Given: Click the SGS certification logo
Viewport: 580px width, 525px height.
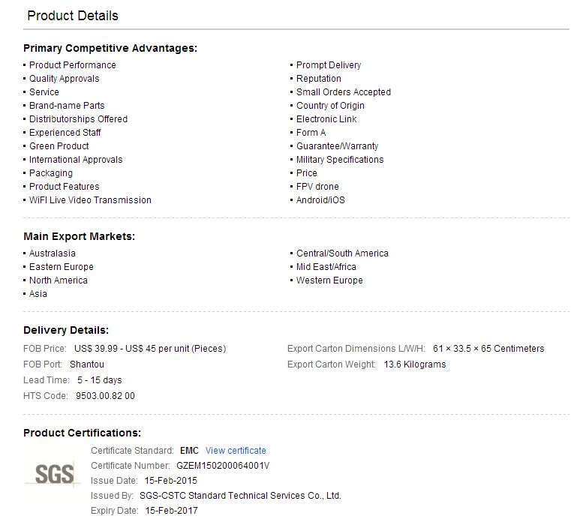Looking at the screenshot, I should [53, 474].
